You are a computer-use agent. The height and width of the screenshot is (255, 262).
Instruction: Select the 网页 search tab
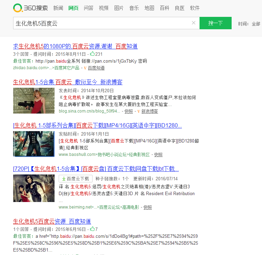74,8
